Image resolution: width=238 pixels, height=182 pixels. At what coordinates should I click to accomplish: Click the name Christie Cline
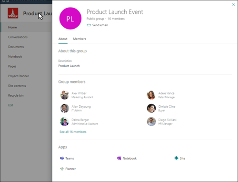(x=167, y=107)
